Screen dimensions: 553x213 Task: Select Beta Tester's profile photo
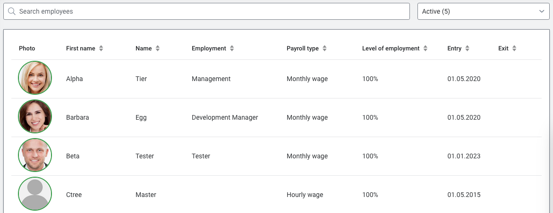[35, 156]
